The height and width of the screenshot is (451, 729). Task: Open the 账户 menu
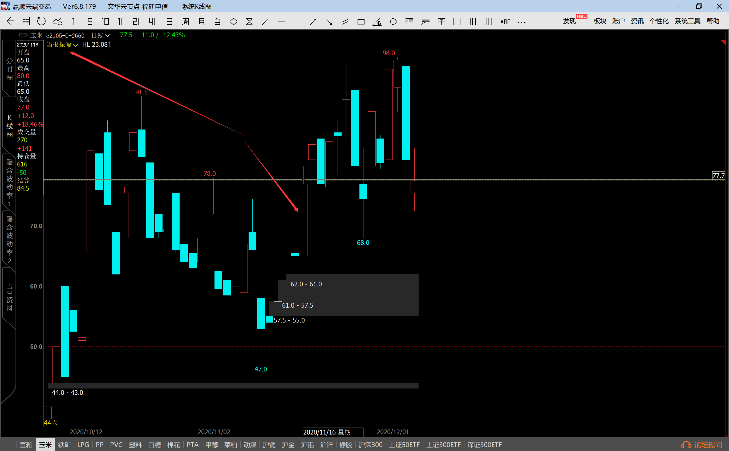[618, 21]
